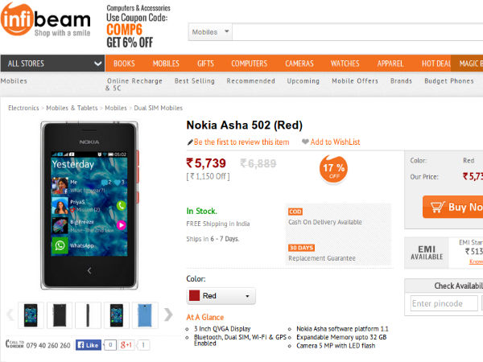The height and width of the screenshot is (362, 483).
Task: Click the Google +1 button
Action: point(126,345)
